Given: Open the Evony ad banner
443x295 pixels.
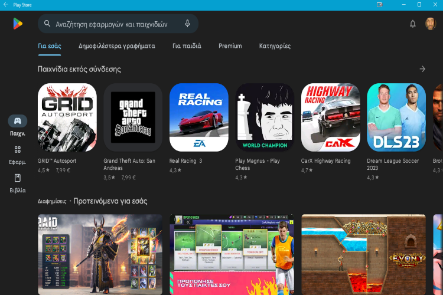Looking at the screenshot, I should 363,254.
